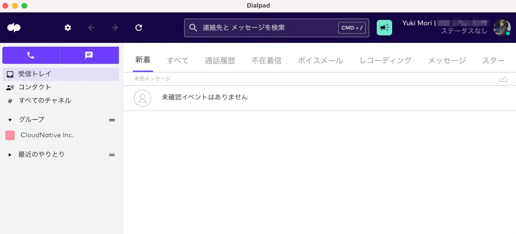This screenshot has height=234, width=516.
Task: Open 受信トレイ in the sidebar
Action: (61, 74)
